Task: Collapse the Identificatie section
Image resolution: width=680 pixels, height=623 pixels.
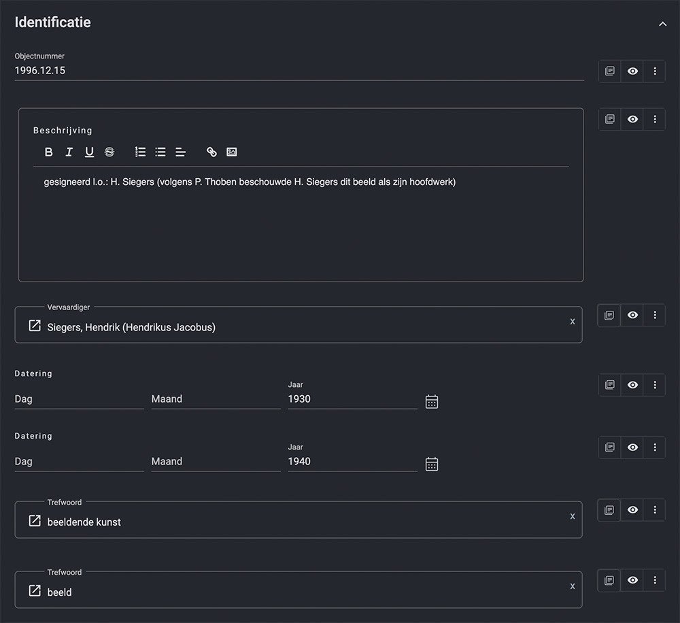Action: click(x=662, y=24)
